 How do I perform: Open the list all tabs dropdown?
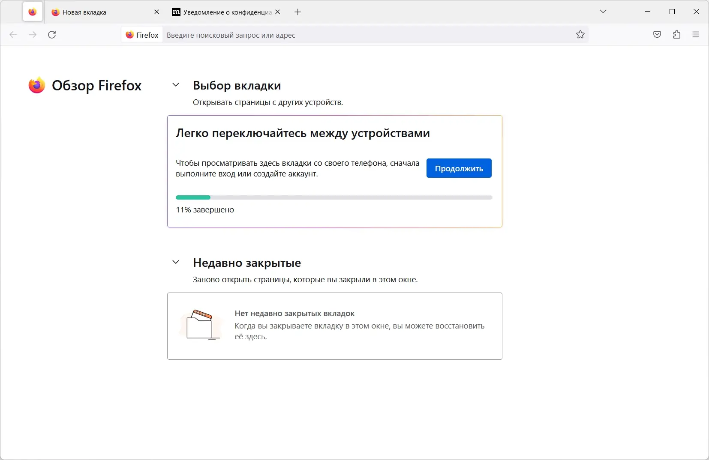tap(603, 12)
